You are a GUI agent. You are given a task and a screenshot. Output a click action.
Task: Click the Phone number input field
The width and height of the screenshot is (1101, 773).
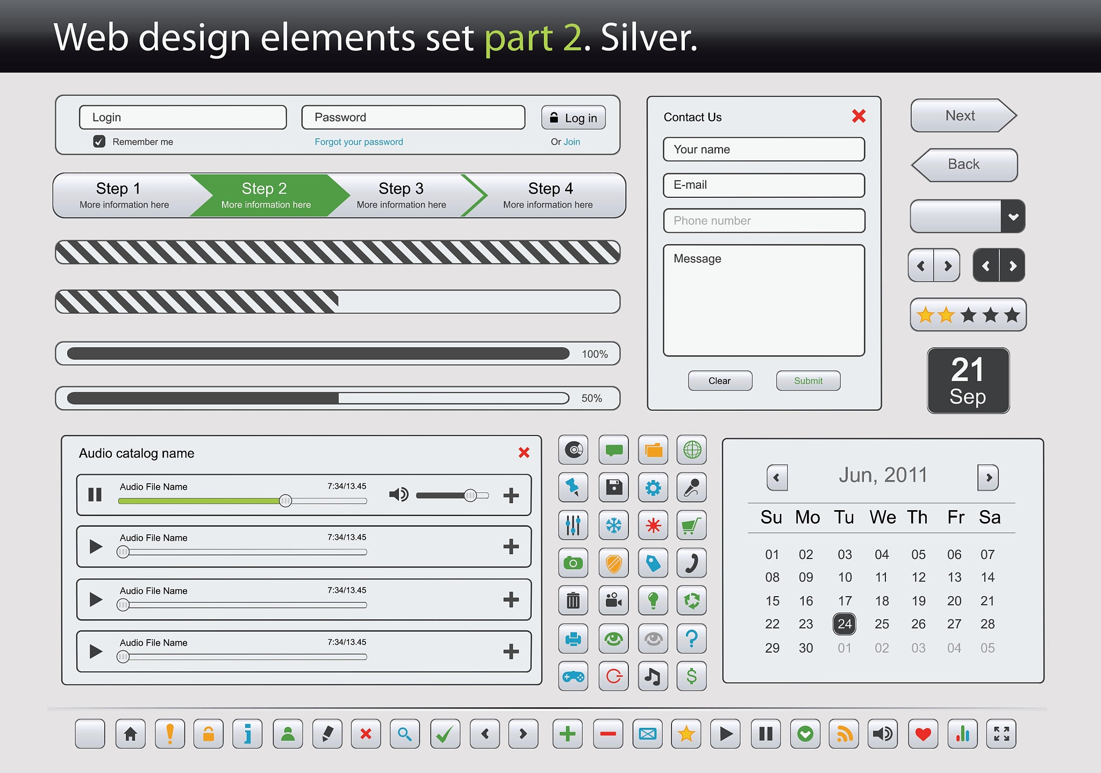point(763,220)
